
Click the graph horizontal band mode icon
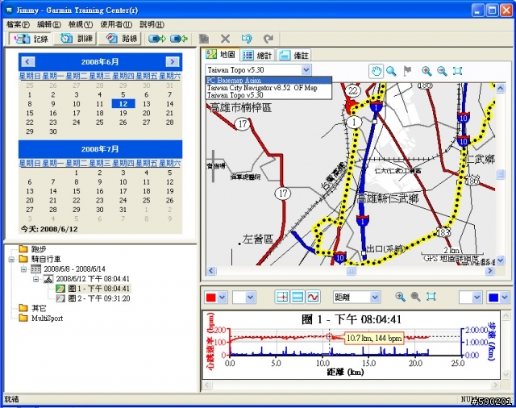click(x=298, y=297)
